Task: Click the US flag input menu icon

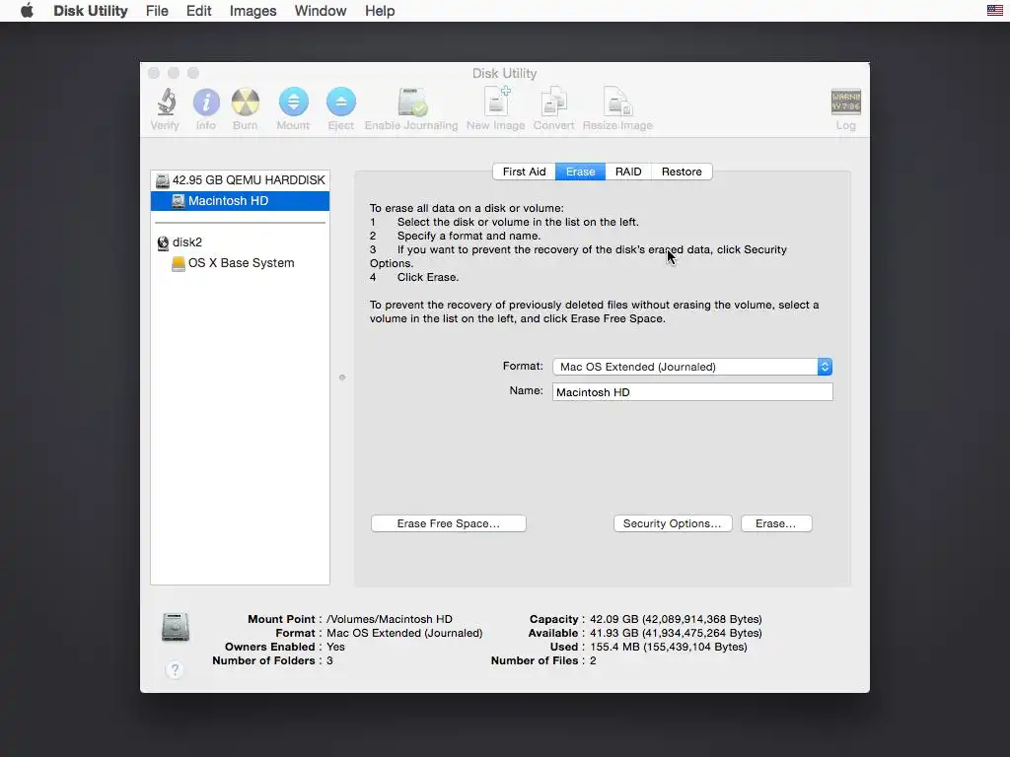Action: point(994,10)
